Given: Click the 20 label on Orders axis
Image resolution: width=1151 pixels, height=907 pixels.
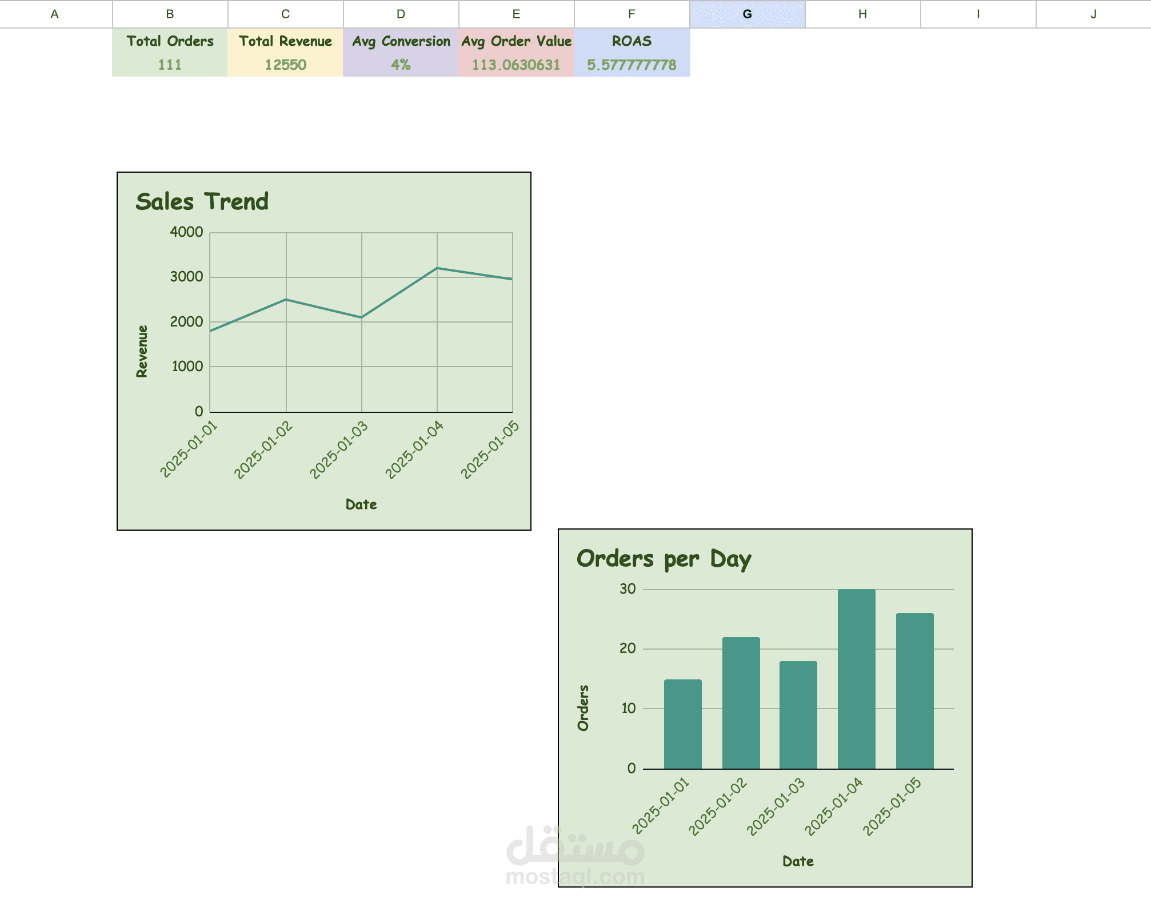Looking at the screenshot, I should 628,649.
